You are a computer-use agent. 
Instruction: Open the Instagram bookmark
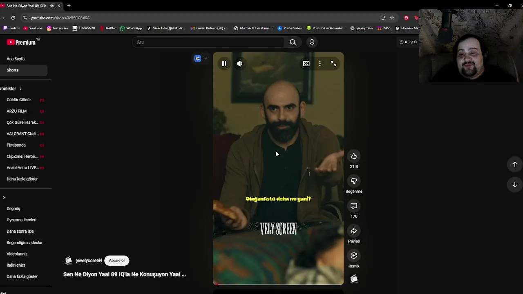pos(57,28)
